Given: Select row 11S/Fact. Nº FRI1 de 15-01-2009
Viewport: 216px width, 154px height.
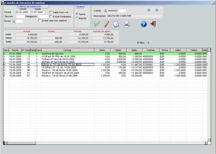Looking at the screenshot, I should pyautogui.click(x=105, y=57).
